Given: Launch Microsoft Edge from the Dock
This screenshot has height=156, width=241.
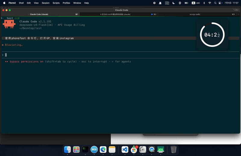Looking at the screenshot, I should [x=103, y=150].
